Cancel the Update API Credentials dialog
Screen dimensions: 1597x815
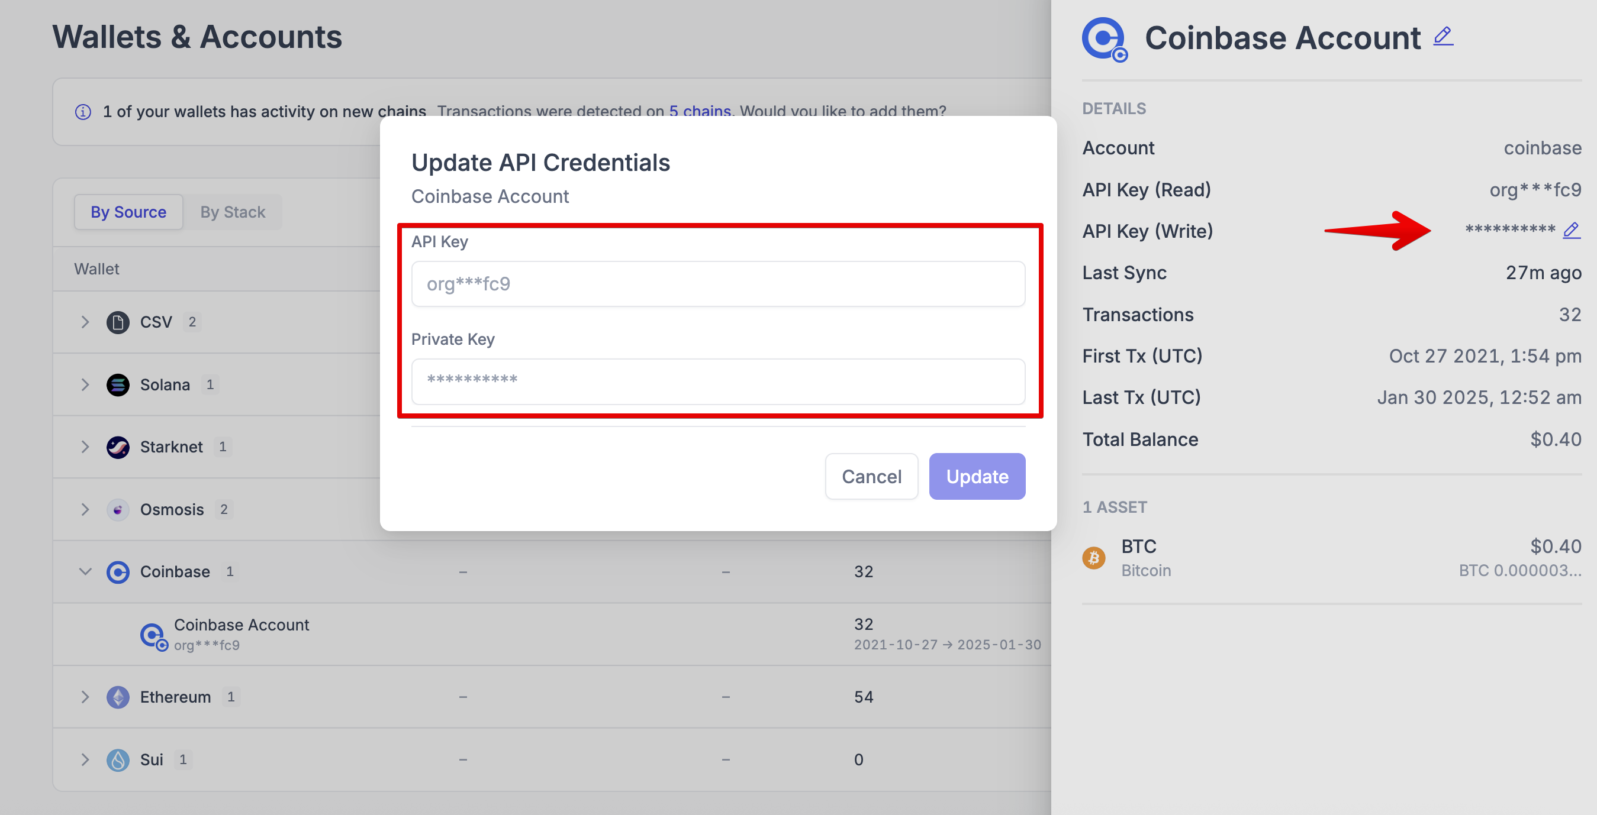point(871,476)
